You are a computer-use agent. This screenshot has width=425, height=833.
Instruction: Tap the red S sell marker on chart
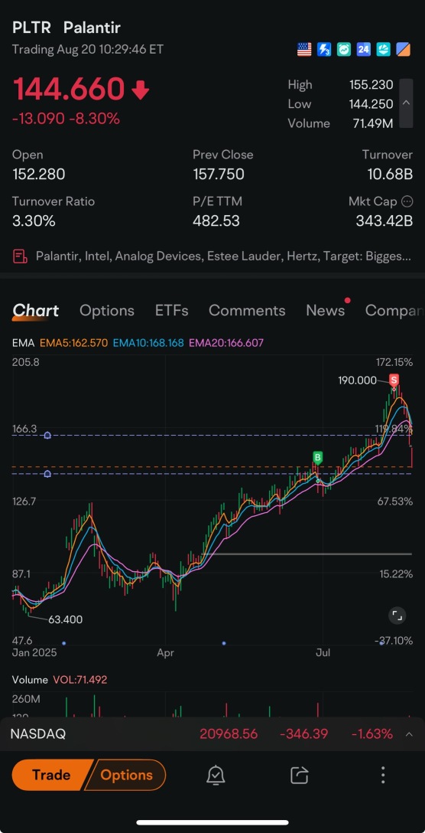(394, 380)
